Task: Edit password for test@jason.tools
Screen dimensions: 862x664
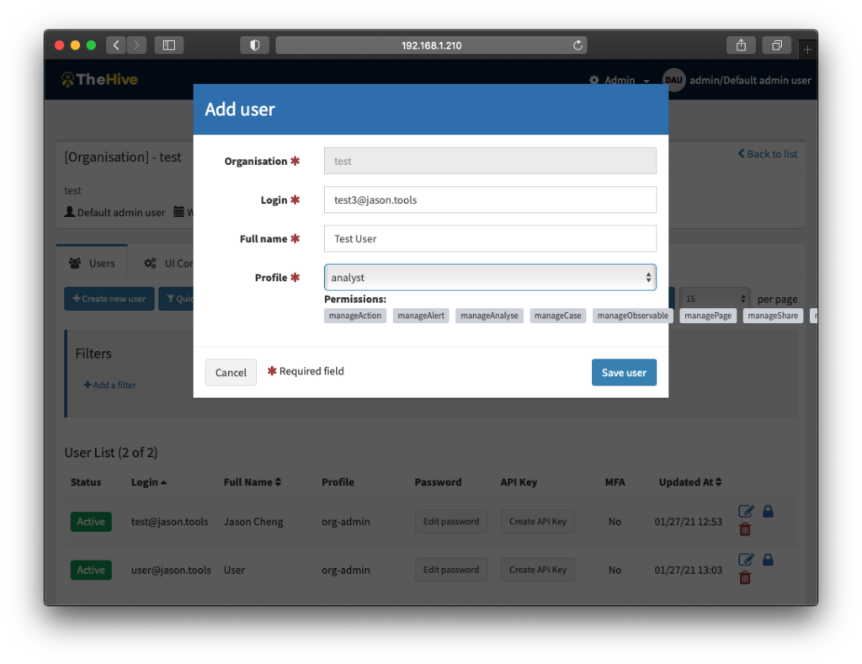Action: click(x=451, y=522)
